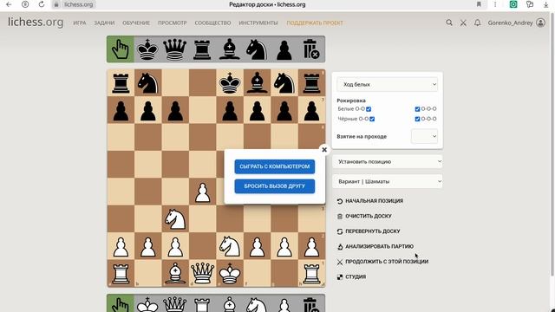Click white queen on d1 square
Image resolution: width=555 pixels, height=312 pixels.
tap(202, 274)
